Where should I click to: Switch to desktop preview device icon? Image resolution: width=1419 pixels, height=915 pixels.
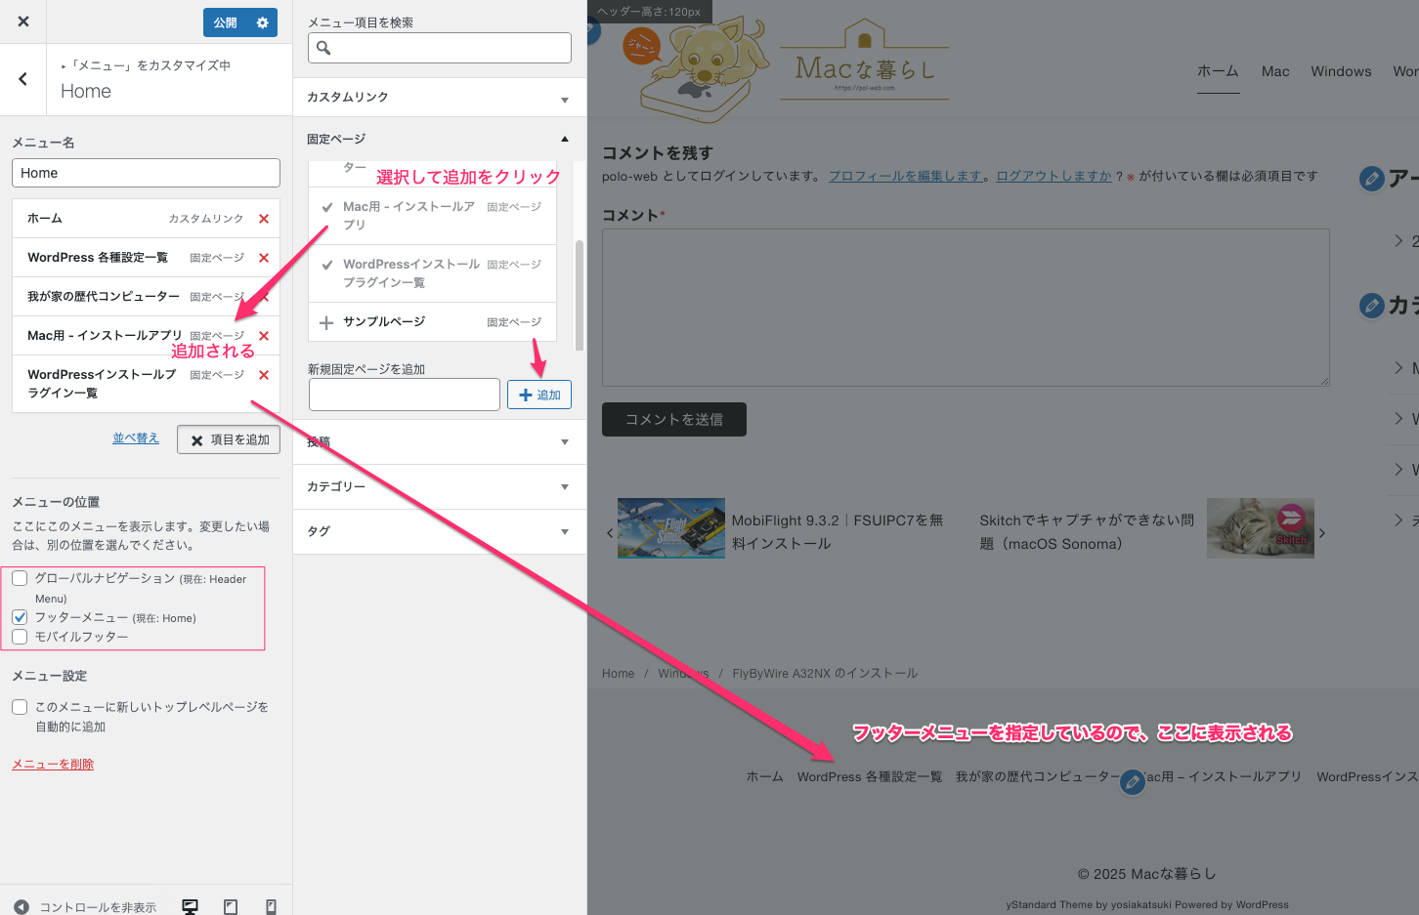coord(190,906)
